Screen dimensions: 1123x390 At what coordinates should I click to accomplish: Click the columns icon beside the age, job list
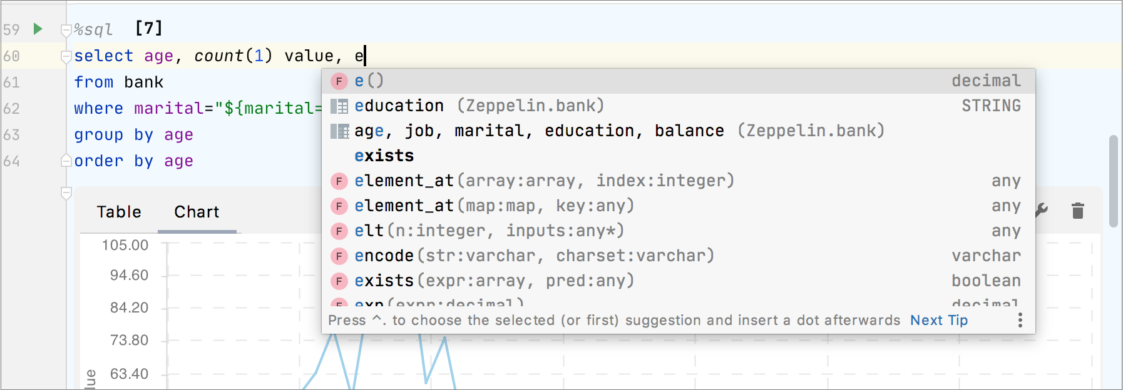coord(339,131)
